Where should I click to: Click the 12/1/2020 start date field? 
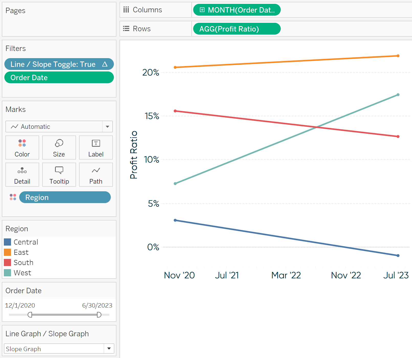[x=20, y=306]
